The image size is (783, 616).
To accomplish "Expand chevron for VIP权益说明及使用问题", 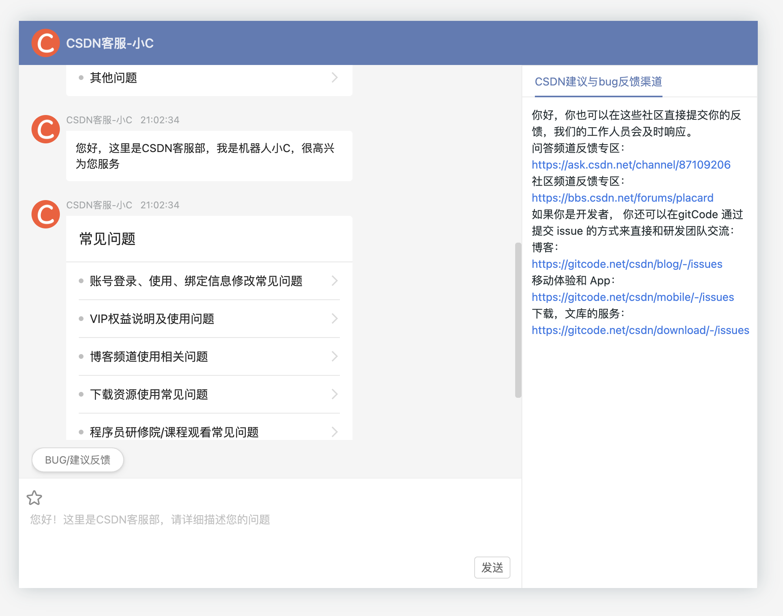I will [x=334, y=319].
